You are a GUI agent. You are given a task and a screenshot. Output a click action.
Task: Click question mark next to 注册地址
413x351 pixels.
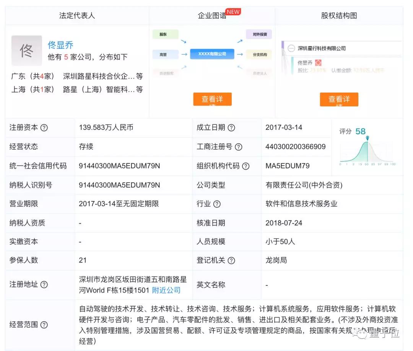(44, 285)
